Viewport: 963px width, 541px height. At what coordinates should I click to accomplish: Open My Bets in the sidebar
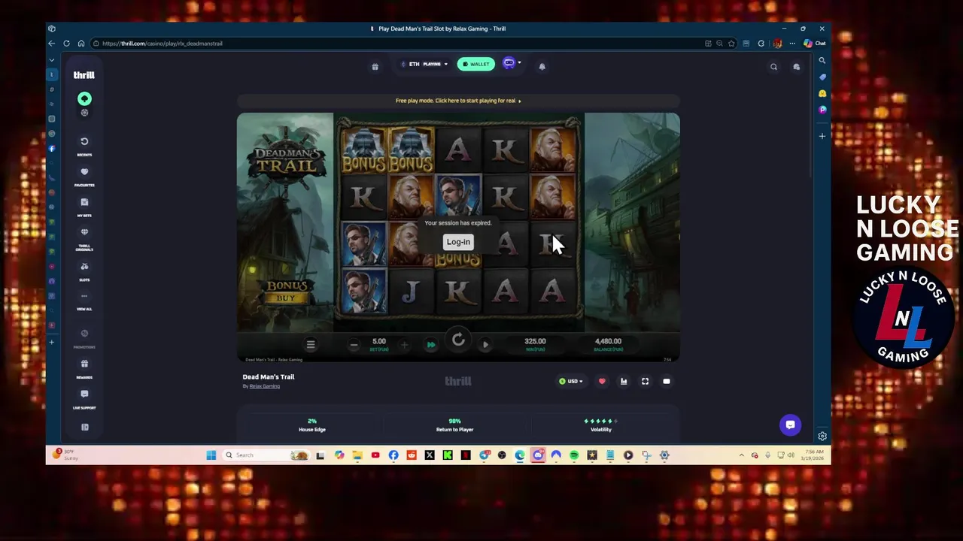click(84, 207)
